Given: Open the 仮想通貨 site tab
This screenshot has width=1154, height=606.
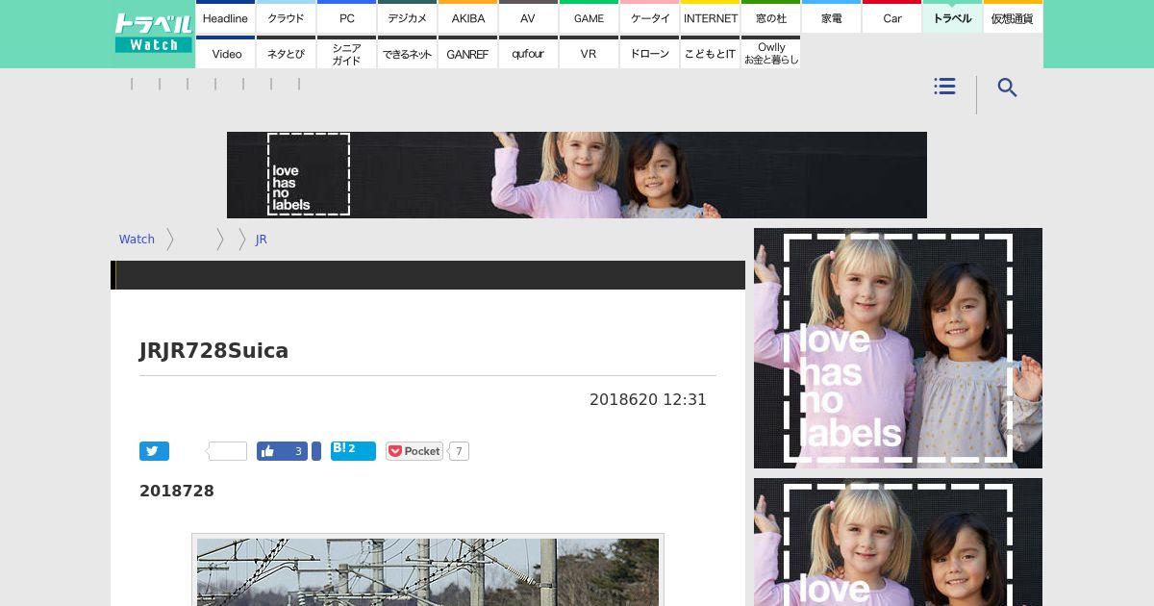Looking at the screenshot, I should tap(1013, 17).
